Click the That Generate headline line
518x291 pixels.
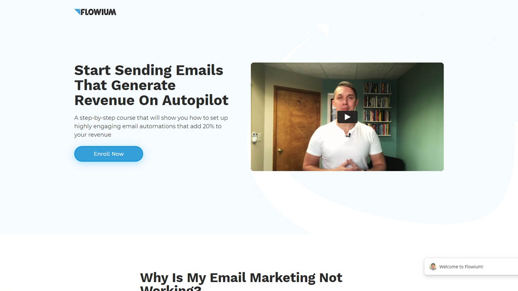point(125,85)
